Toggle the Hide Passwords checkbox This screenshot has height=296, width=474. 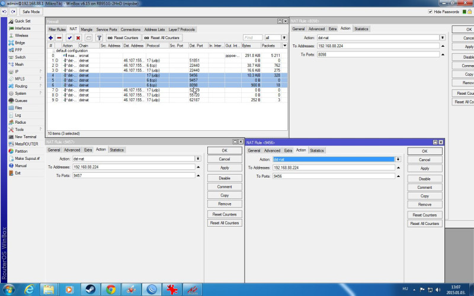pos(430,12)
